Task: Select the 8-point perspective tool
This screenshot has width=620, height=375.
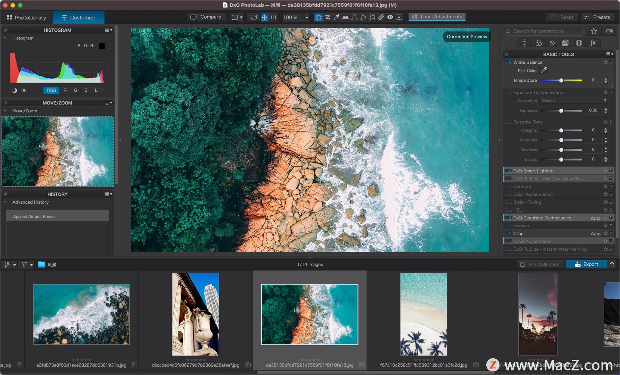Action: click(372, 17)
